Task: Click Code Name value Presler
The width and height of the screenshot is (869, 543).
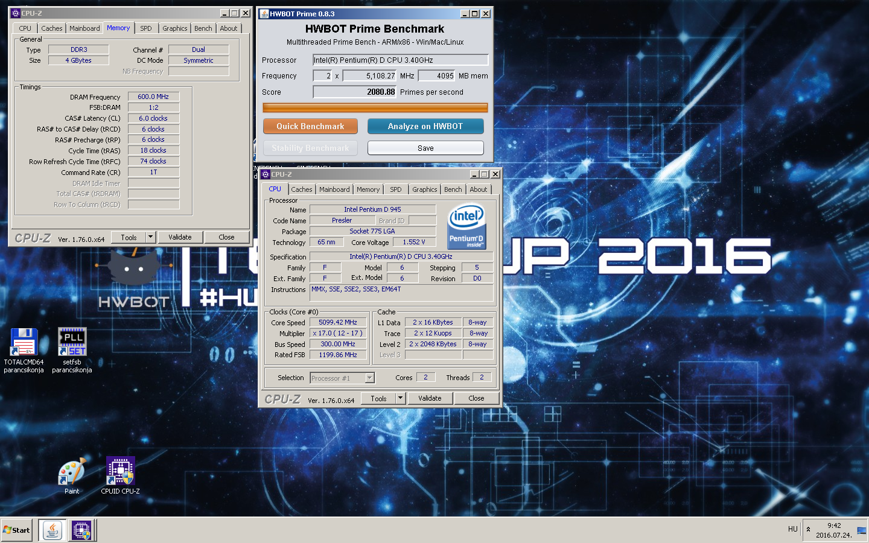Action: [342, 220]
